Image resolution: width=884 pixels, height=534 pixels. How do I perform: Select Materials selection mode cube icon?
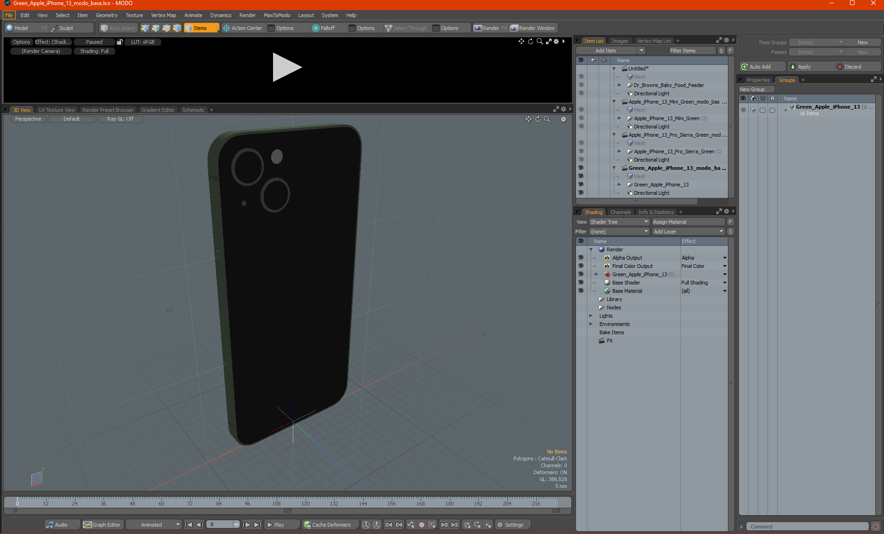(x=177, y=28)
